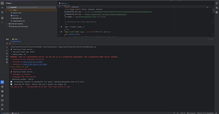Click the 'POST /ask HTTP/1.1' log line
This screenshot has height=114, width=219.
point(41,87)
